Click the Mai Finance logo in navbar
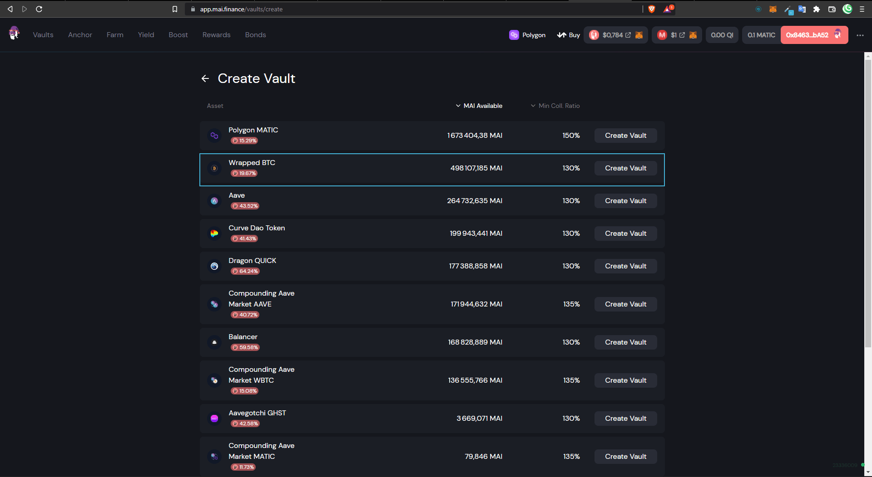This screenshot has height=477, width=872. tap(14, 34)
